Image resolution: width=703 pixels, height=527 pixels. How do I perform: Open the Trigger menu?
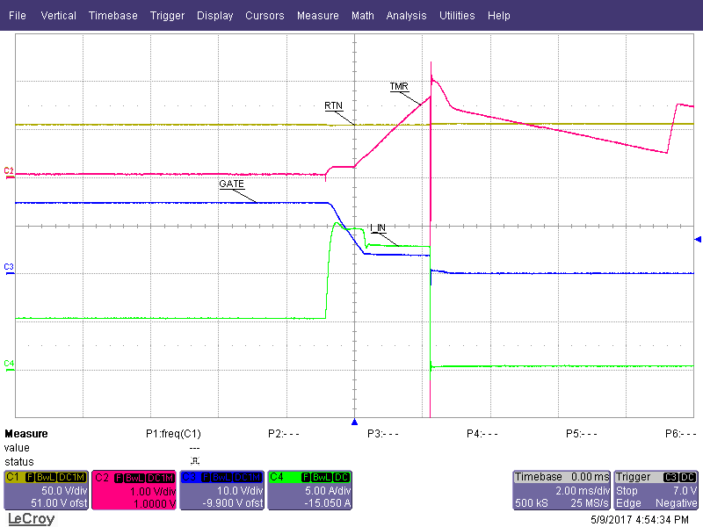(167, 16)
